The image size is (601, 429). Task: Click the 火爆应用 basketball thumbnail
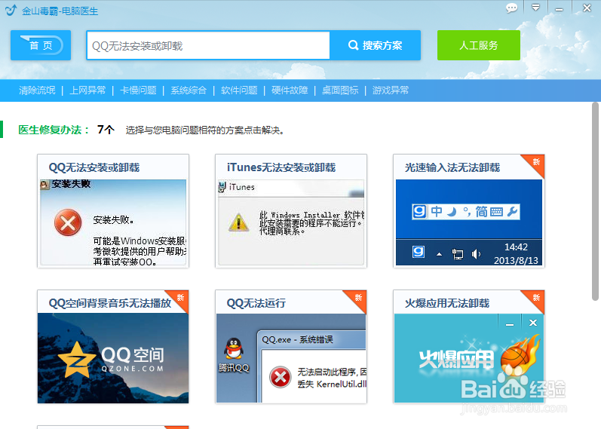pyautogui.click(x=469, y=358)
